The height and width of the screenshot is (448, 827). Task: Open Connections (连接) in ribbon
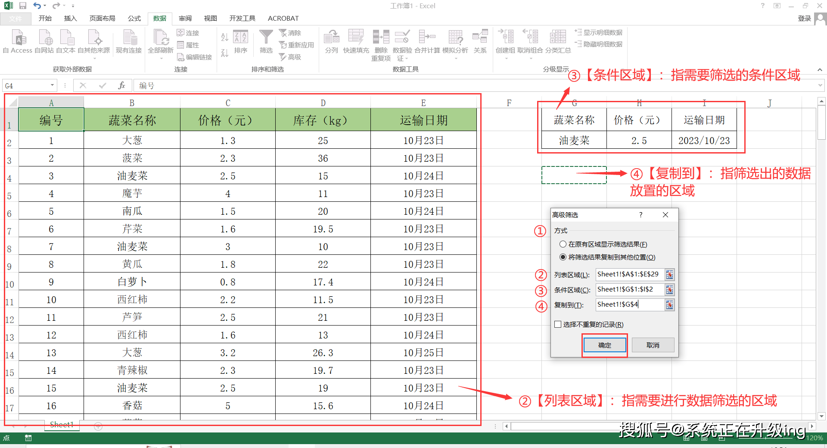point(188,33)
